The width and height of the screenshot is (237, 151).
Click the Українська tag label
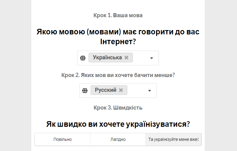pyautogui.click(x=107, y=58)
